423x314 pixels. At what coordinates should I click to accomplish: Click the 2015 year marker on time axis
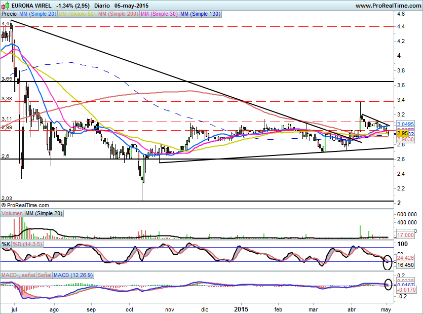241,309
